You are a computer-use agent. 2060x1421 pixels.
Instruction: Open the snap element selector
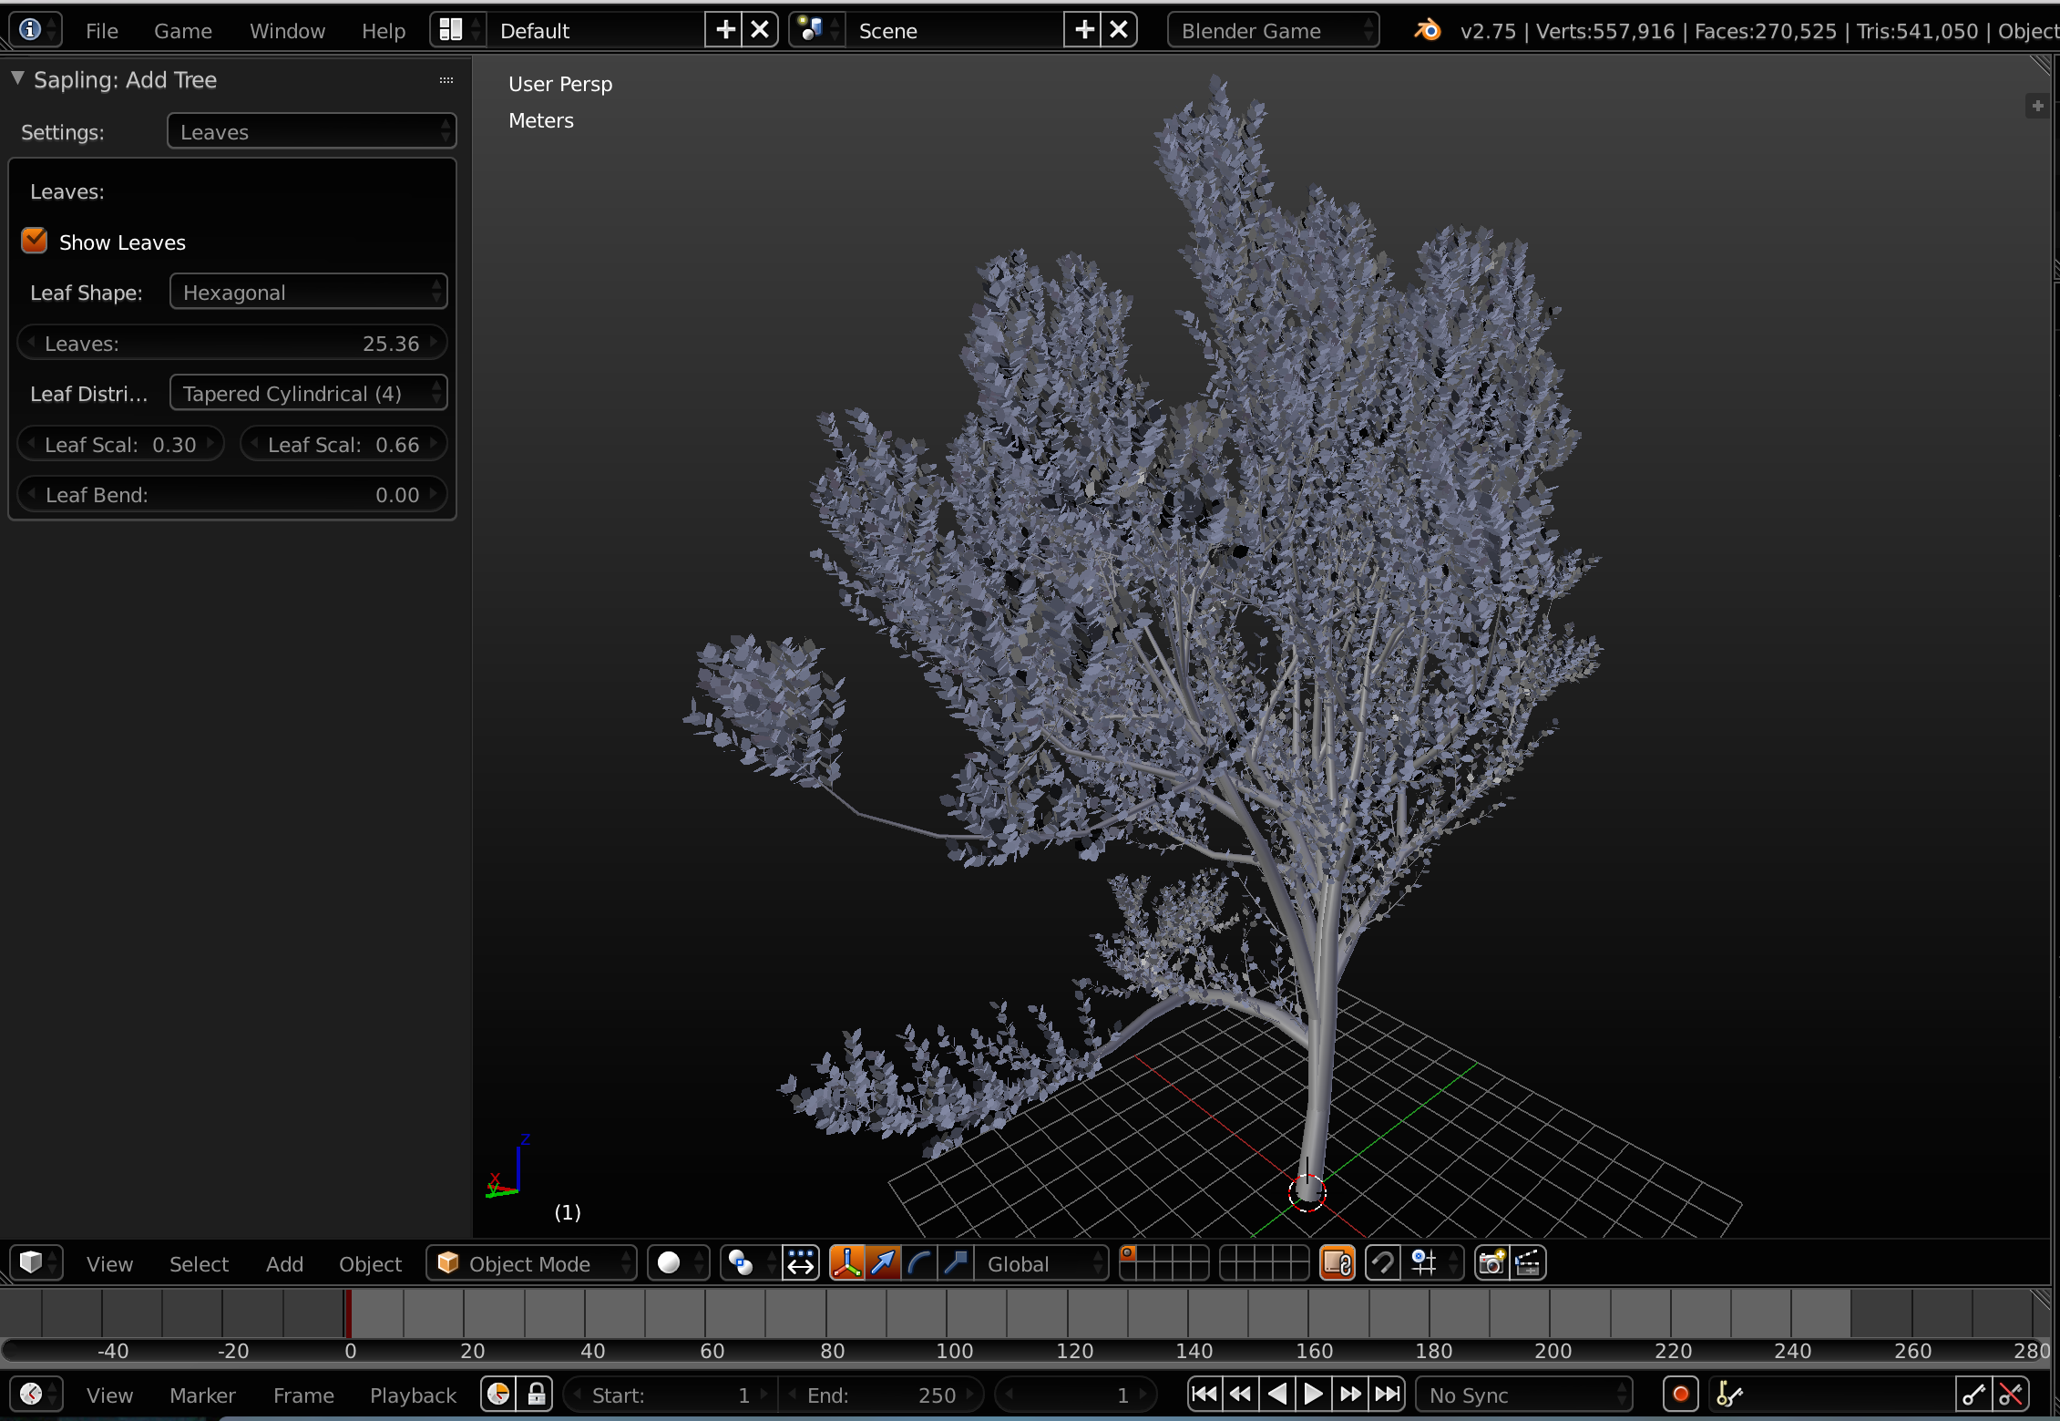(1432, 1262)
